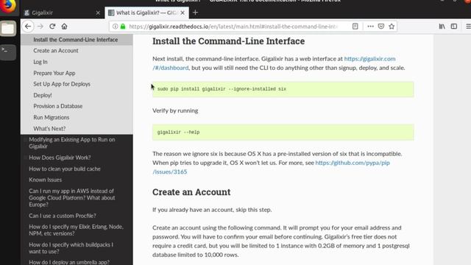Image resolution: width=471 pixels, height=265 pixels.
Task: Toggle reader view in address bar
Action: click(x=355, y=26)
